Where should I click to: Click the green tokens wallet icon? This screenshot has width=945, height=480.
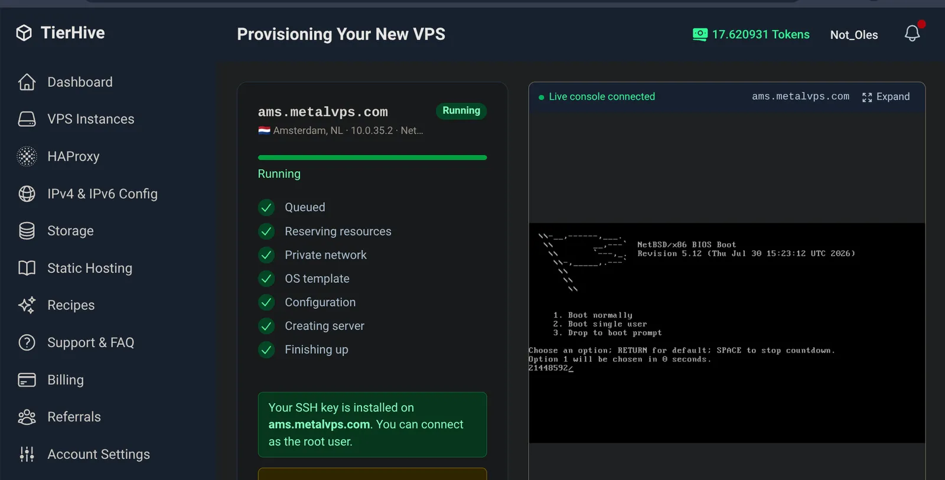pyautogui.click(x=700, y=35)
